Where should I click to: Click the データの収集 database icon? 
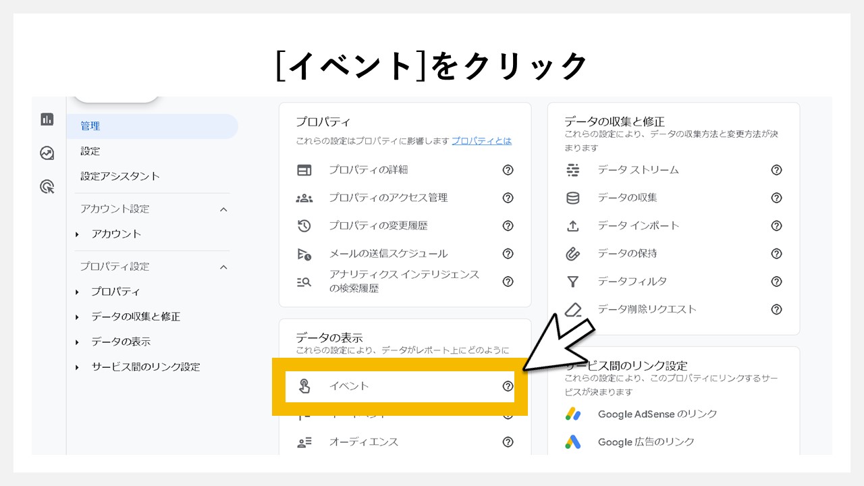coord(573,198)
